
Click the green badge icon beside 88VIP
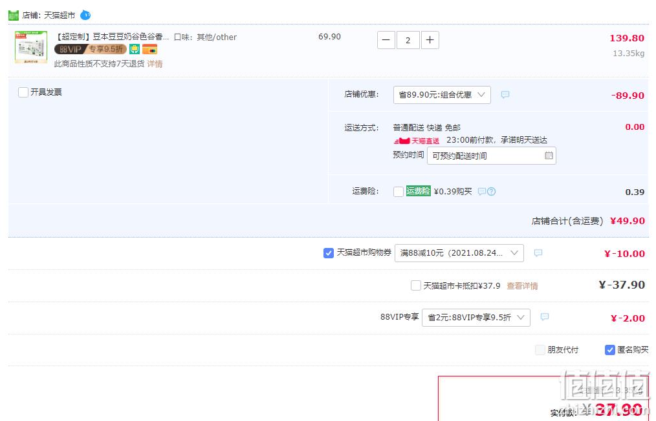tap(135, 49)
